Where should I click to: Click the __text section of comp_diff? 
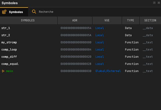(x=148, y=57)
